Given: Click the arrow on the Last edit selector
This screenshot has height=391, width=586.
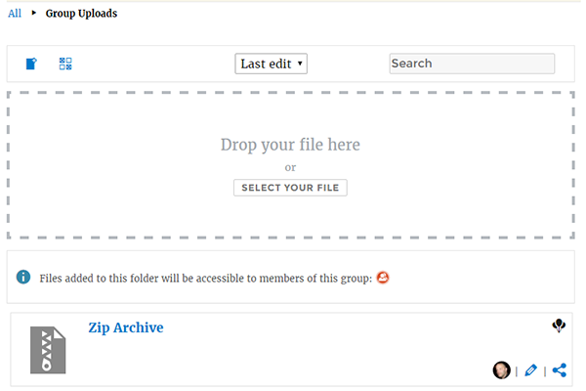Looking at the screenshot, I should [300, 64].
